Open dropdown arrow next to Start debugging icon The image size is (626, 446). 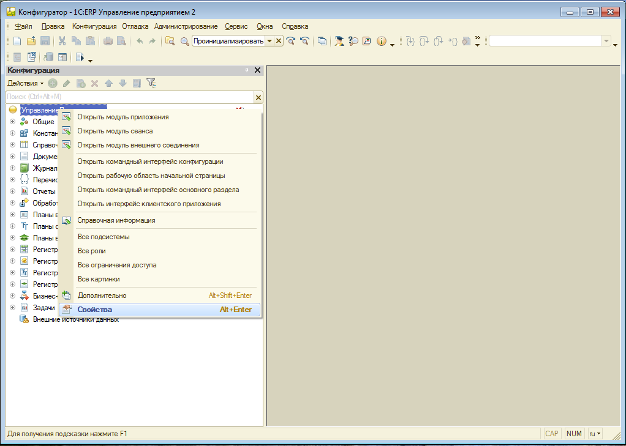coord(90,61)
